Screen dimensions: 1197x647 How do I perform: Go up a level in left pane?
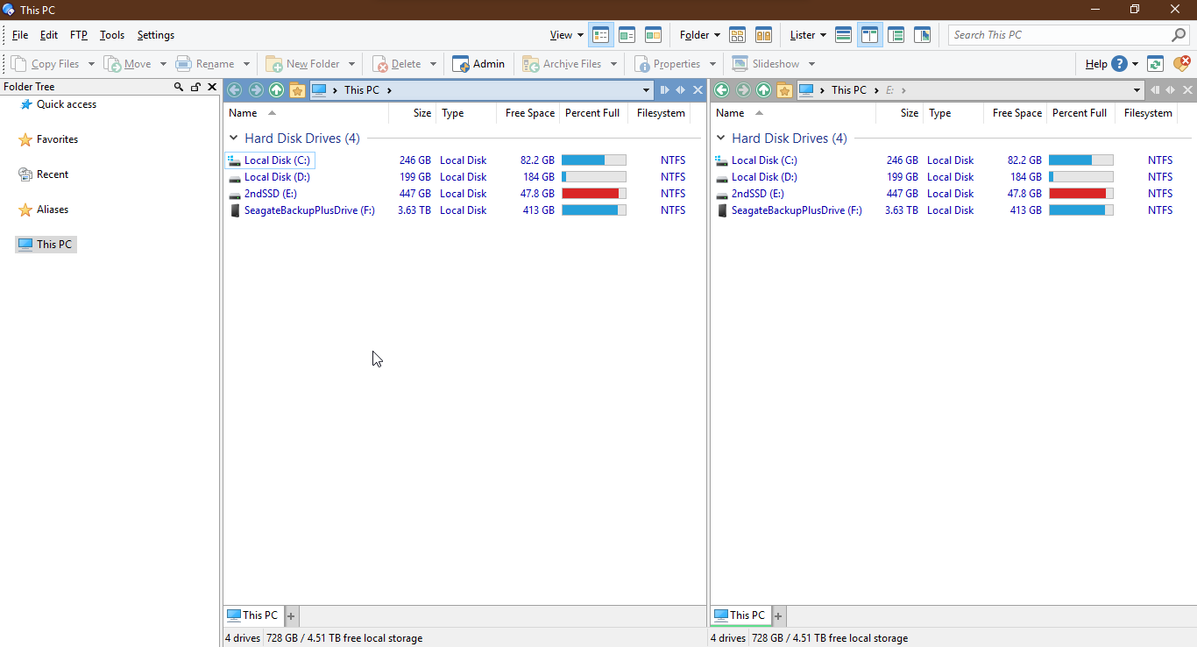[x=276, y=90]
